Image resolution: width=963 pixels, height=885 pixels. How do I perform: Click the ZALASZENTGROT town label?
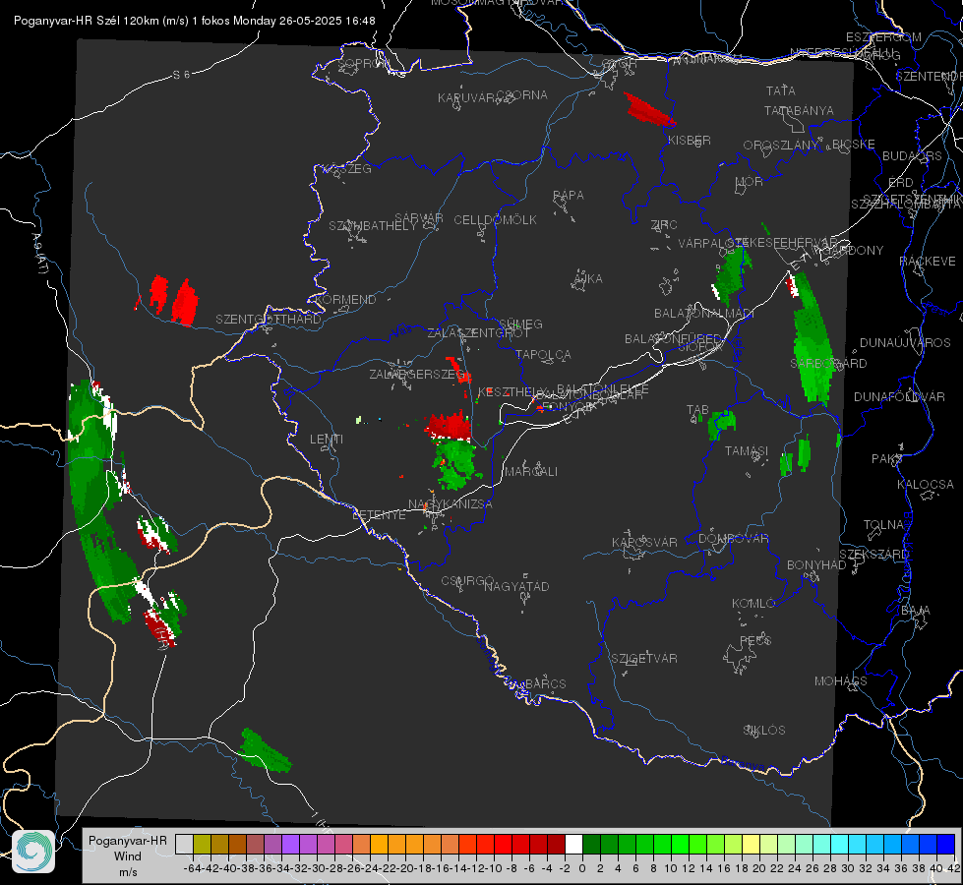click(x=478, y=333)
